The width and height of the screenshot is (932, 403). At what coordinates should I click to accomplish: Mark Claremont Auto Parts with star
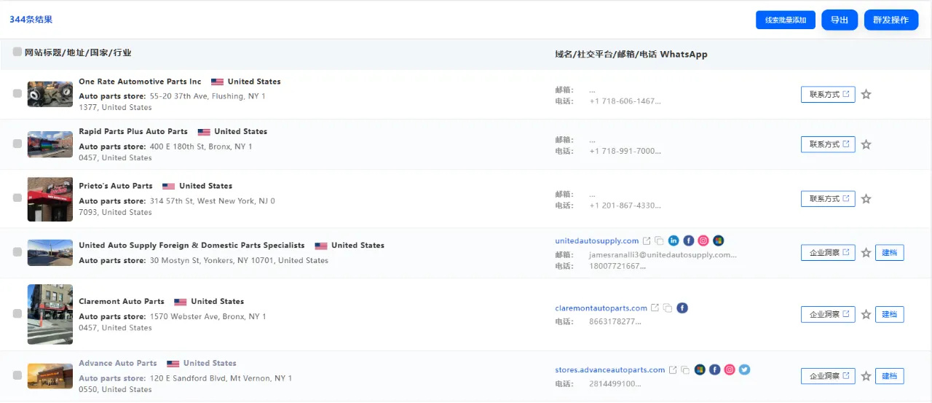click(866, 314)
